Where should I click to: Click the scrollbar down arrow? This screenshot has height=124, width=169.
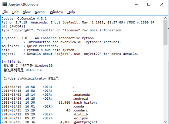point(165,122)
